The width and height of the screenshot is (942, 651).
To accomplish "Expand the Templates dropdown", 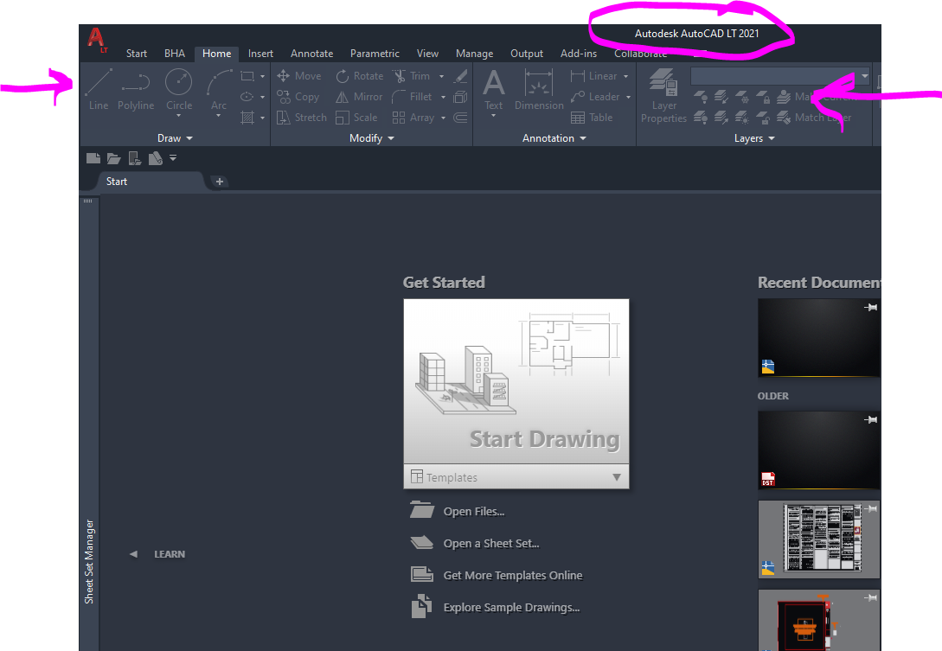I will tap(617, 477).
